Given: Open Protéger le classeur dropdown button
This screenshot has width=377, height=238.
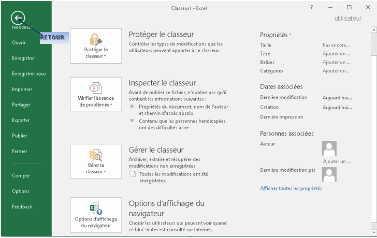Looking at the screenshot, I should point(96,46).
